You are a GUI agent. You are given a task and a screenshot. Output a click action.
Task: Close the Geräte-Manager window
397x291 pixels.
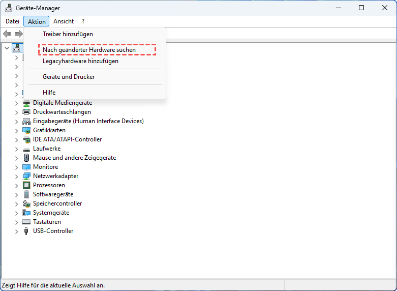click(385, 8)
